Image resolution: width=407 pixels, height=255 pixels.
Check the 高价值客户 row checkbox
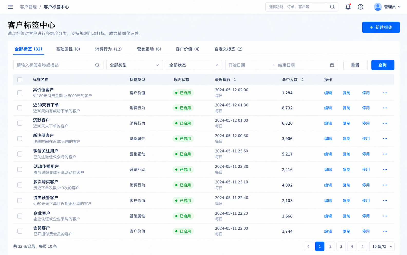[x=20, y=93]
